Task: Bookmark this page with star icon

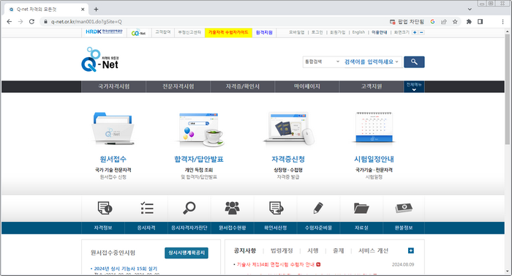Action: [455, 21]
